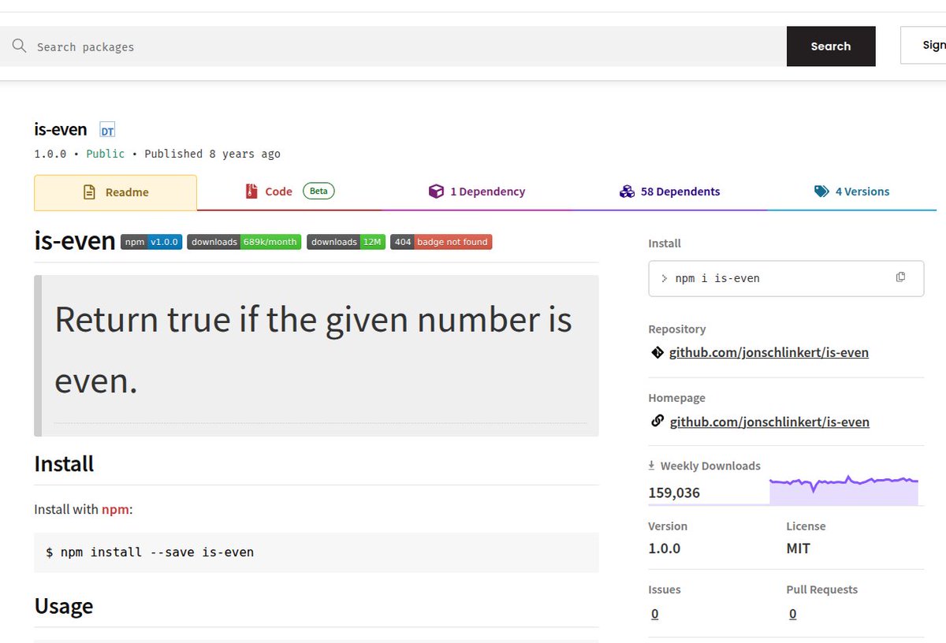946x643 pixels.
Task: Click the Weekly Downloads arrow icon
Action: tap(652, 466)
